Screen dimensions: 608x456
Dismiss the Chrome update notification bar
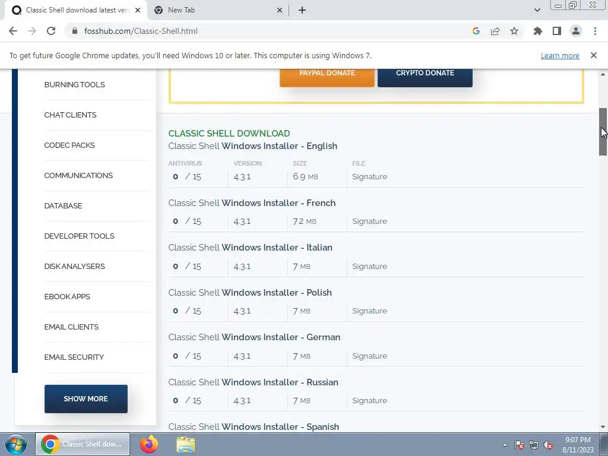tap(593, 55)
